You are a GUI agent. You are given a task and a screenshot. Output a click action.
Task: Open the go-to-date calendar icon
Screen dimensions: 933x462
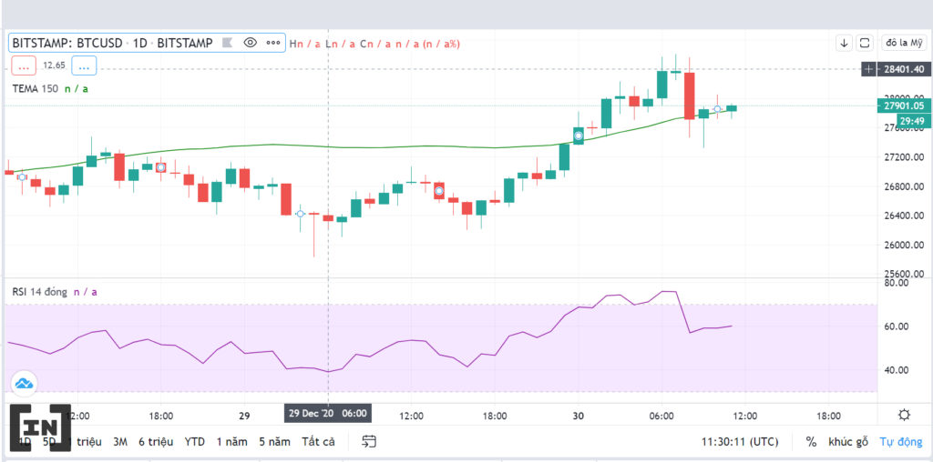(369, 441)
